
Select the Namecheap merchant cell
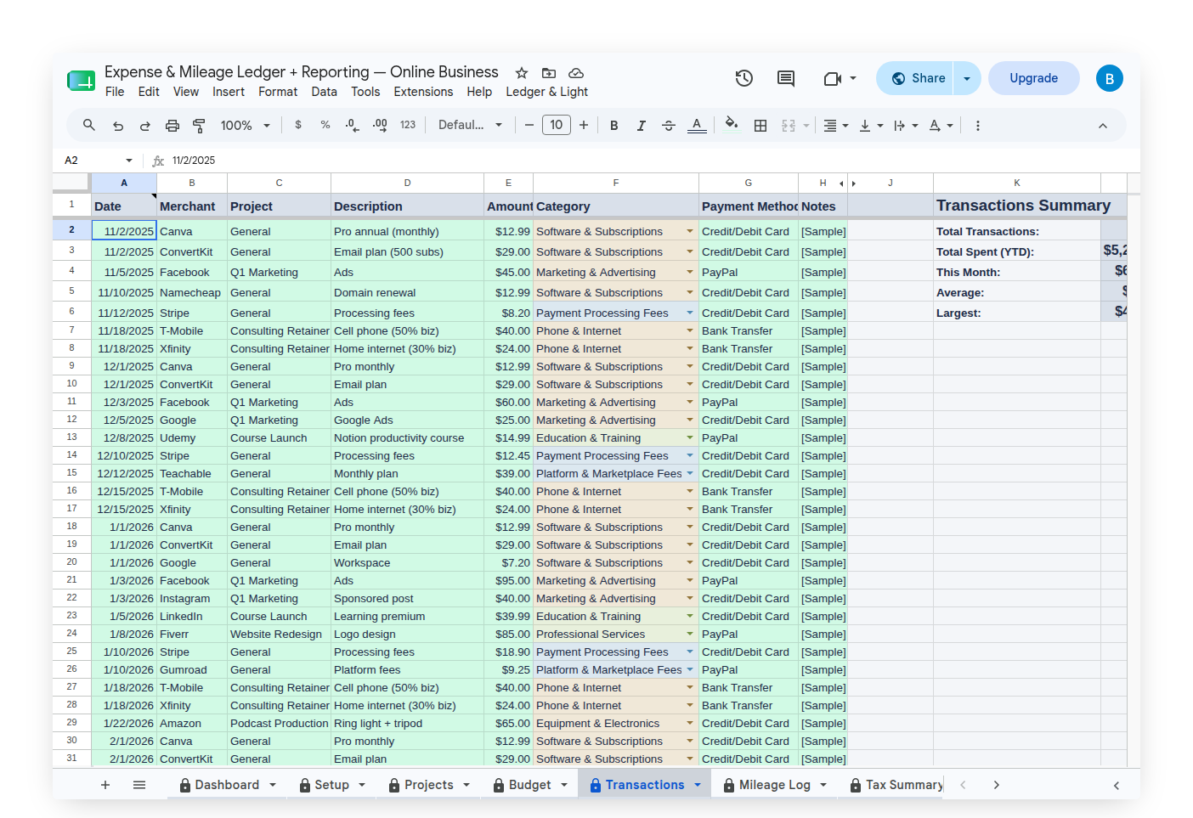tap(192, 293)
